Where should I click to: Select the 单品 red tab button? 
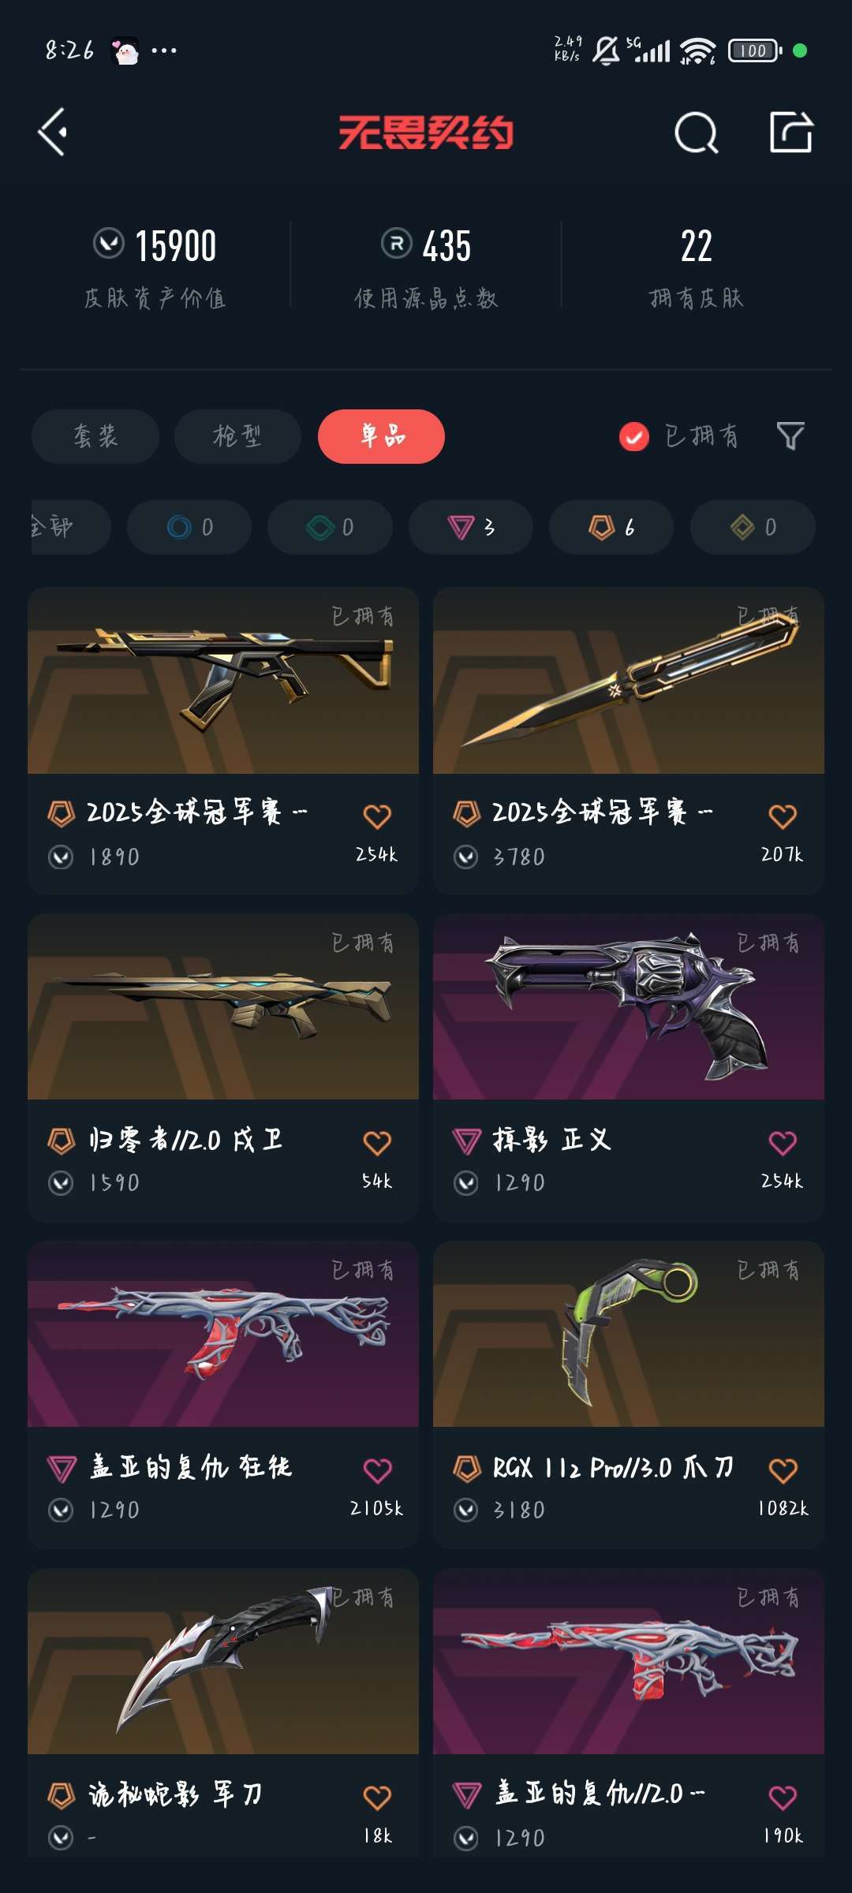click(x=381, y=436)
